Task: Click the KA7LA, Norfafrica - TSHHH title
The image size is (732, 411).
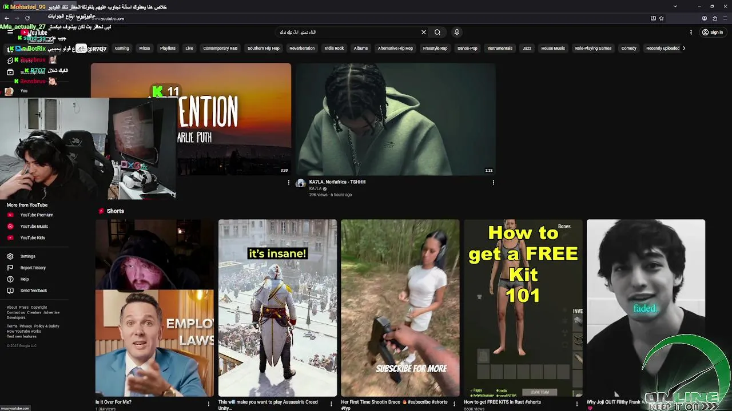Action: pyautogui.click(x=337, y=182)
